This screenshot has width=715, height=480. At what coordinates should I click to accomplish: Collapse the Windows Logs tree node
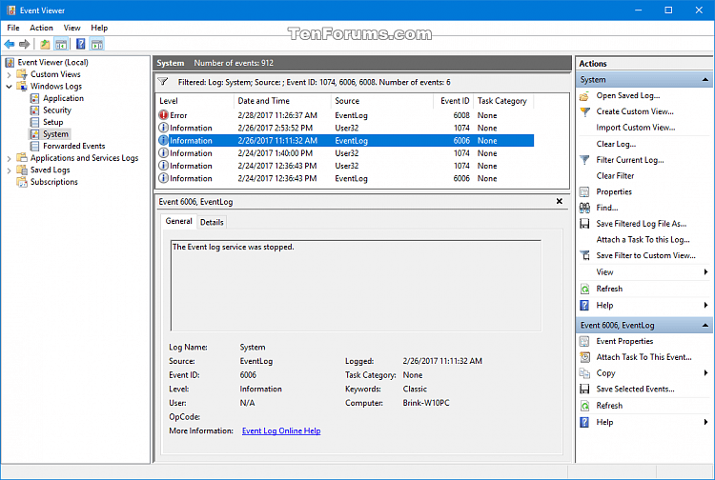pos(9,86)
